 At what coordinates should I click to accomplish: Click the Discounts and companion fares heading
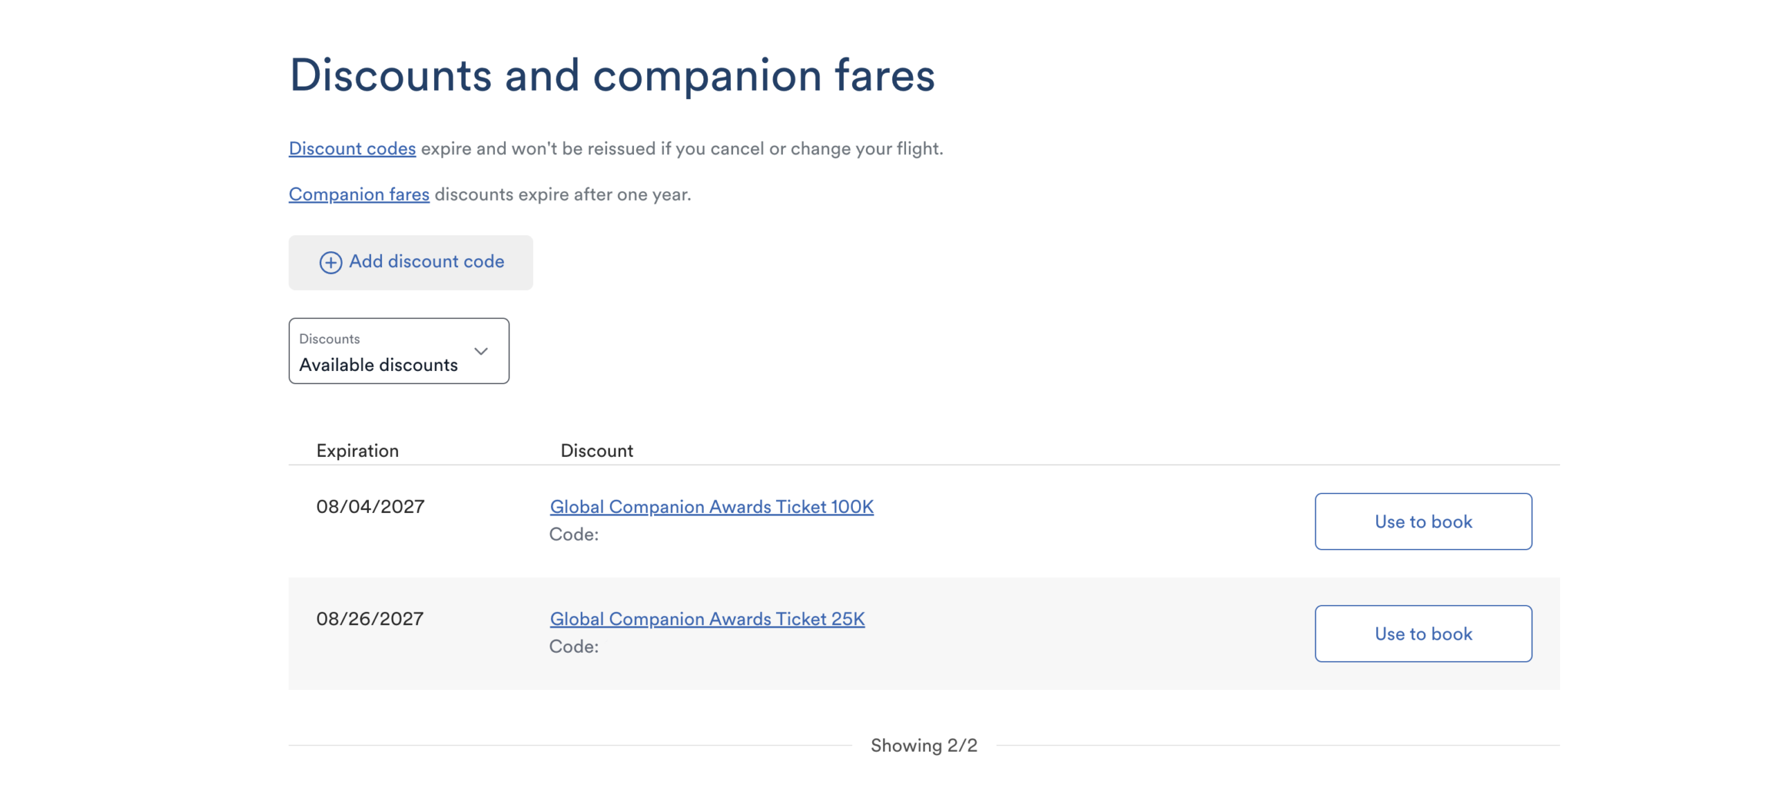(x=612, y=75)
